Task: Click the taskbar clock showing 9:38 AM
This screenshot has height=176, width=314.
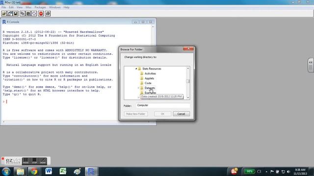Action: click(x=300, y=172)
